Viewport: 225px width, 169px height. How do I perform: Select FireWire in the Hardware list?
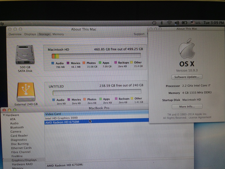17,156
